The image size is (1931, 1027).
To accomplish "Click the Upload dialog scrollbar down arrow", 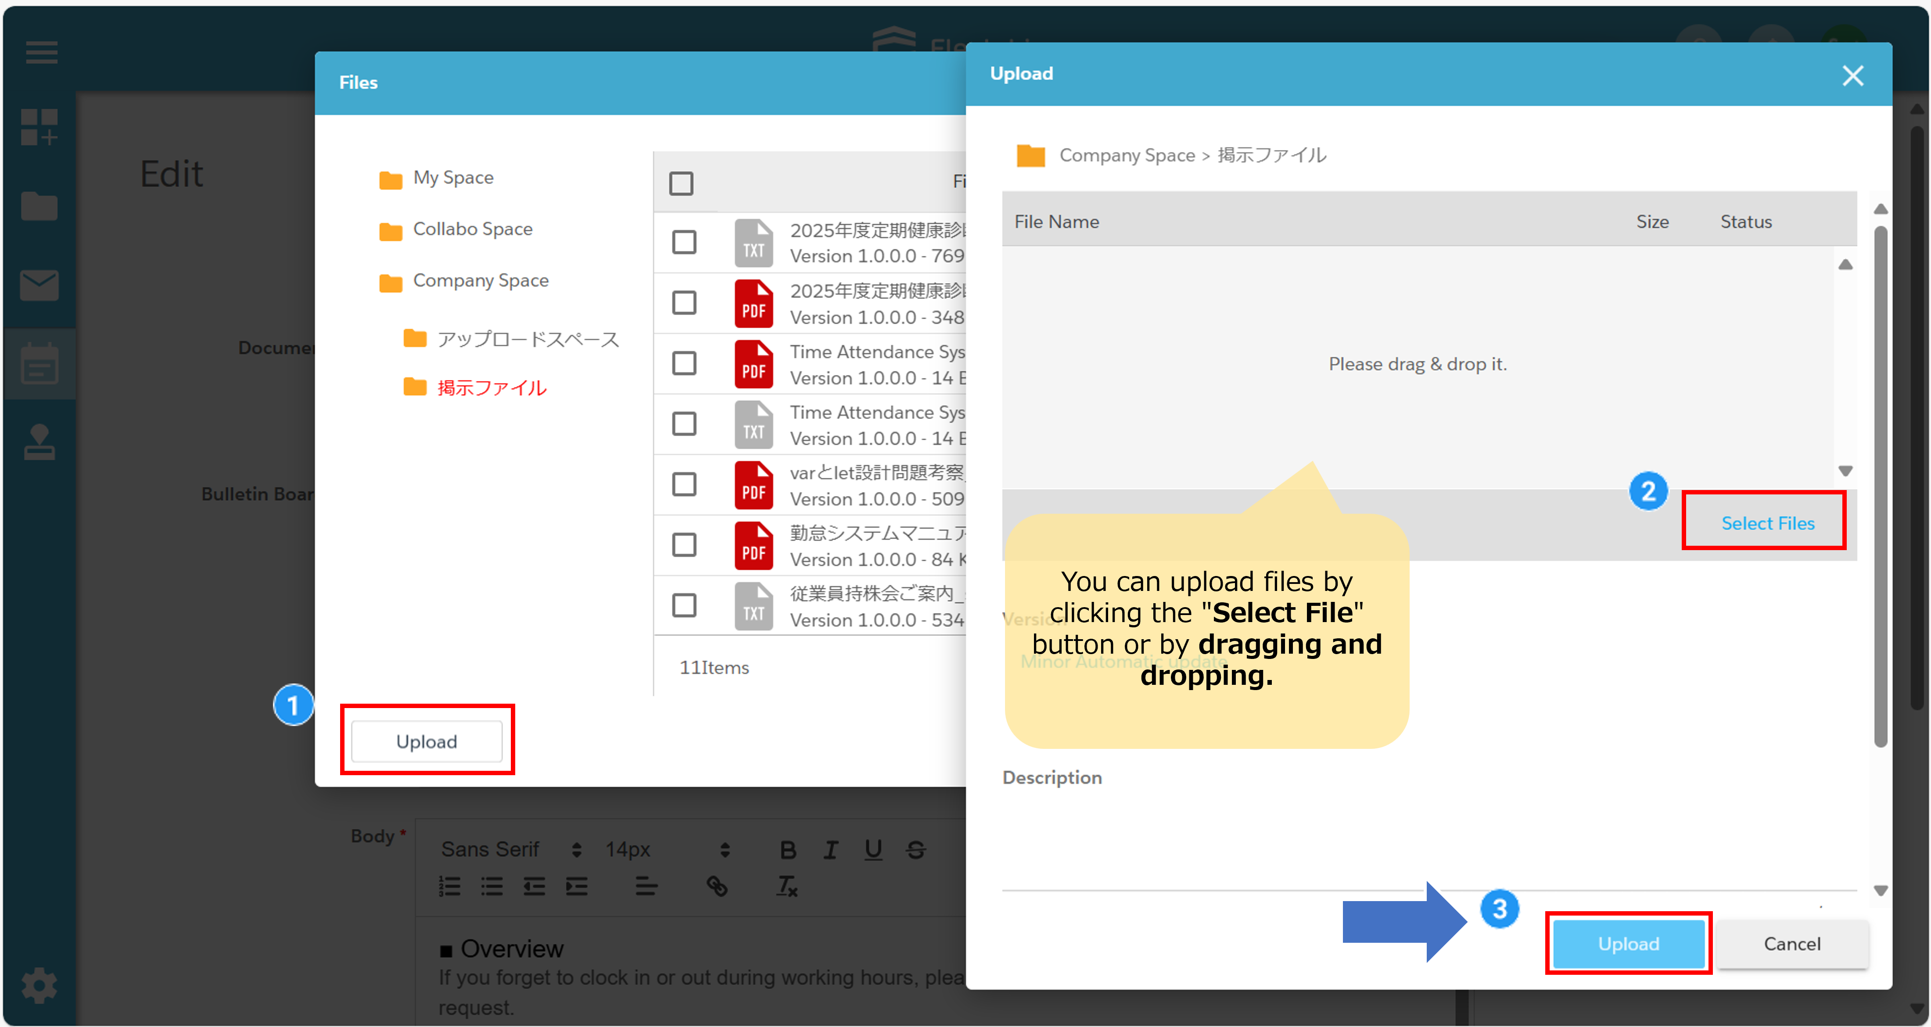I will coord(1880,891).
